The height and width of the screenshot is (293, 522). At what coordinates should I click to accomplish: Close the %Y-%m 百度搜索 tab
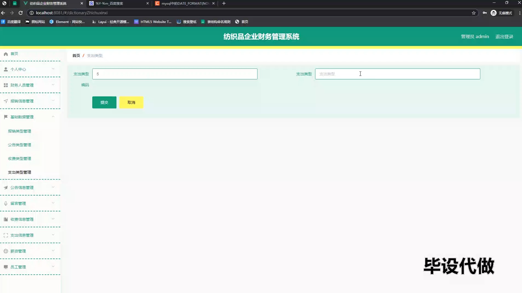point(147,3)
